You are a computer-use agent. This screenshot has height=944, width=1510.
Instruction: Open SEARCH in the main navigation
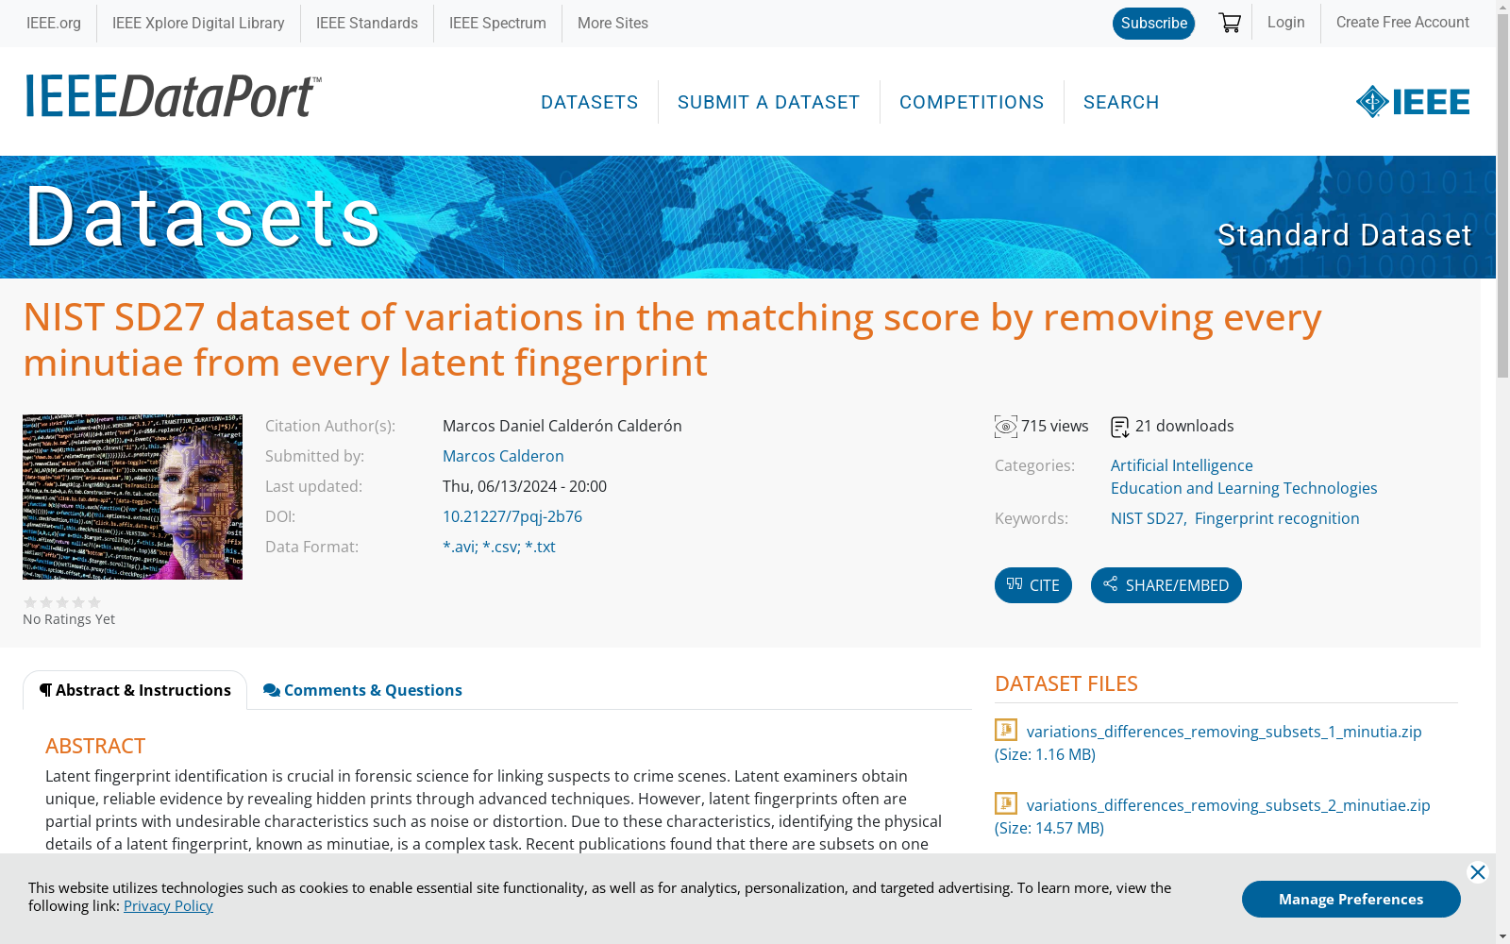point(1121,102)
